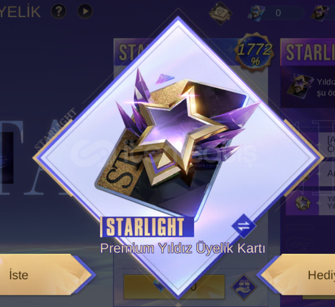Click the yellow diamond price purchase button
This screenshot has height=307, width=335.
(x=174, y=287)
